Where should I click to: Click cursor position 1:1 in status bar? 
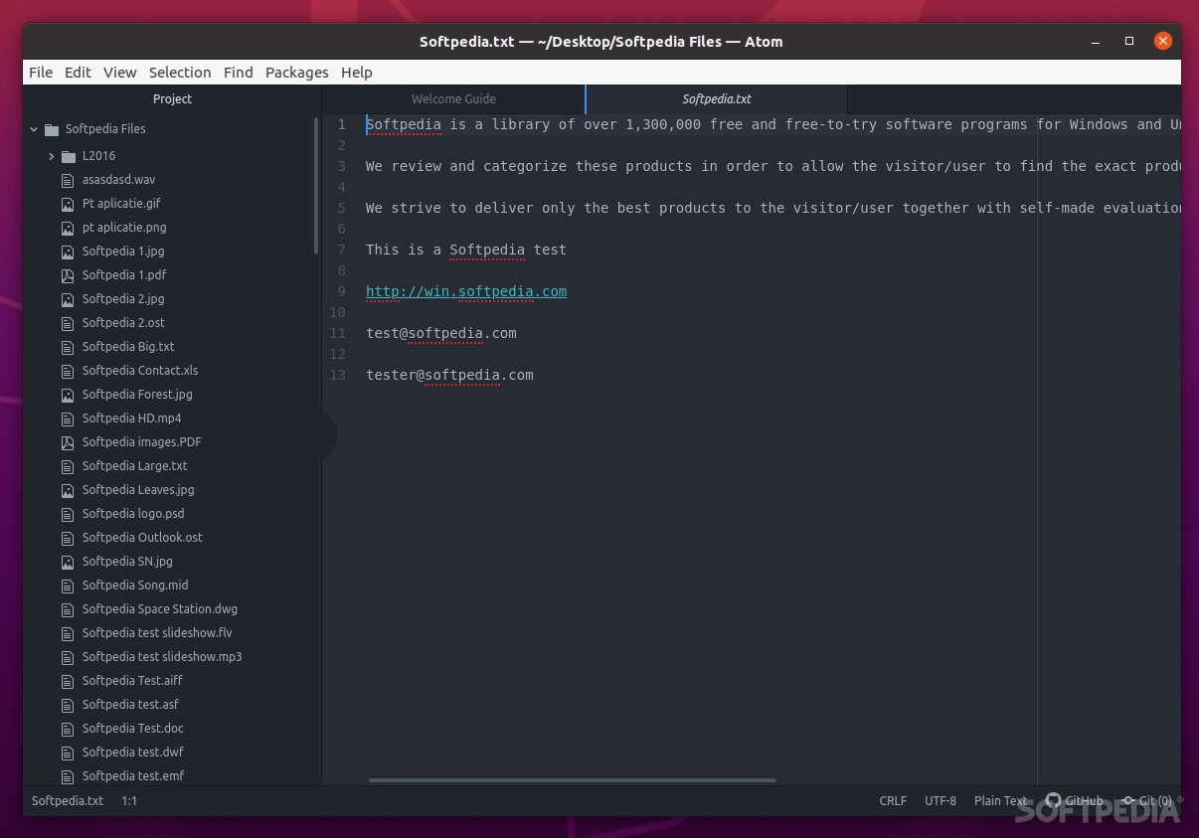(x=129, y=800)
